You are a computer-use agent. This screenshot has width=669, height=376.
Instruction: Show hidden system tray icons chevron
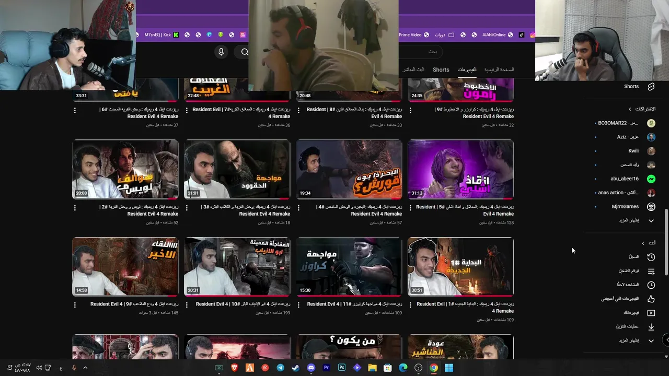(x=85, y=368)
